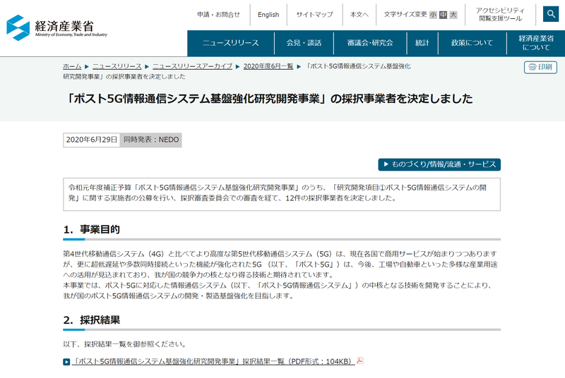Click the 文字サイズ変更 label

click(x=405, y=14)
